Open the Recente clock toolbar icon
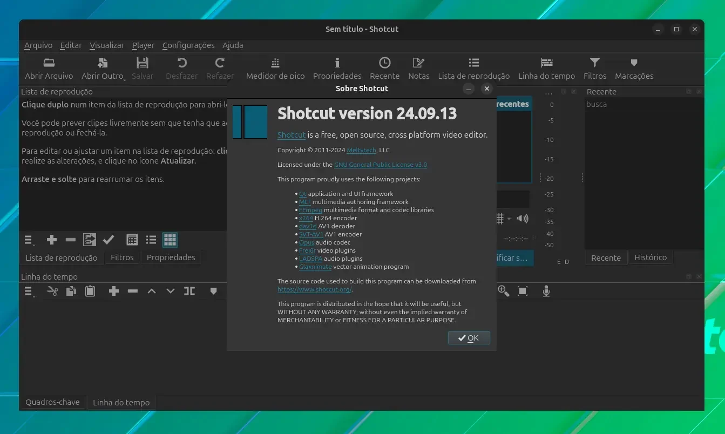 pyautogui.click(x=384, y=63)
